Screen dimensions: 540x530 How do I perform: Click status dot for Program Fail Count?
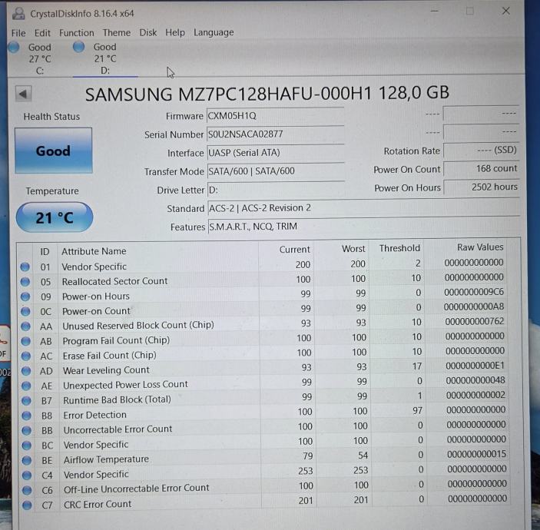coord(25,341)
